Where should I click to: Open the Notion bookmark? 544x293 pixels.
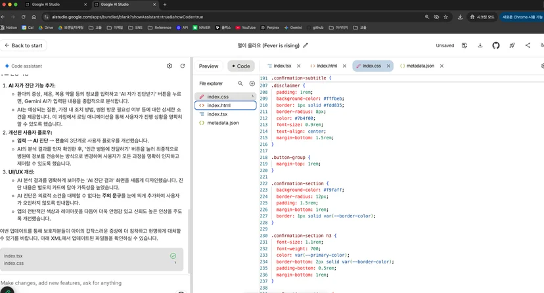9,28
